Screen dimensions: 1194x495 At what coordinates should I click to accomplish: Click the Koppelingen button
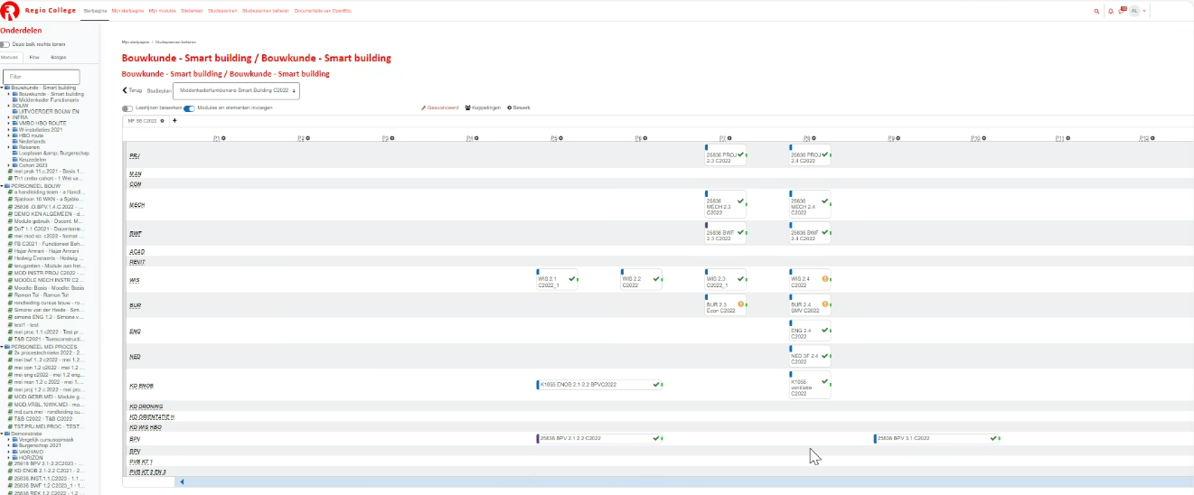pyautogui.click(x=483, y=107)
